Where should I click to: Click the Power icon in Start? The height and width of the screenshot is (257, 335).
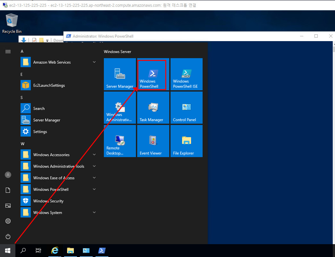pyautogui.click(x=8, y=236)
